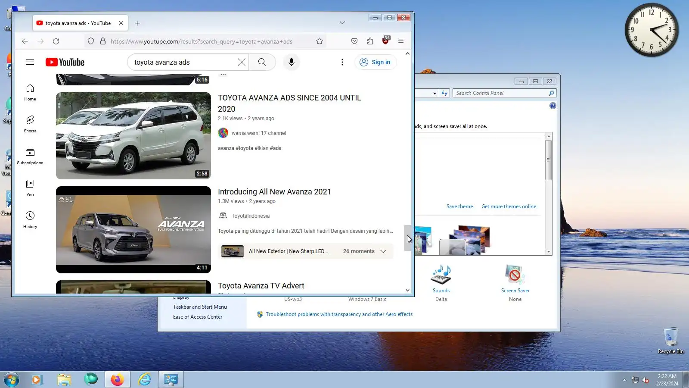Open Windows Media Player from taskbar
The height and width of the screenshot is (388, 689).
click(37, 379)
